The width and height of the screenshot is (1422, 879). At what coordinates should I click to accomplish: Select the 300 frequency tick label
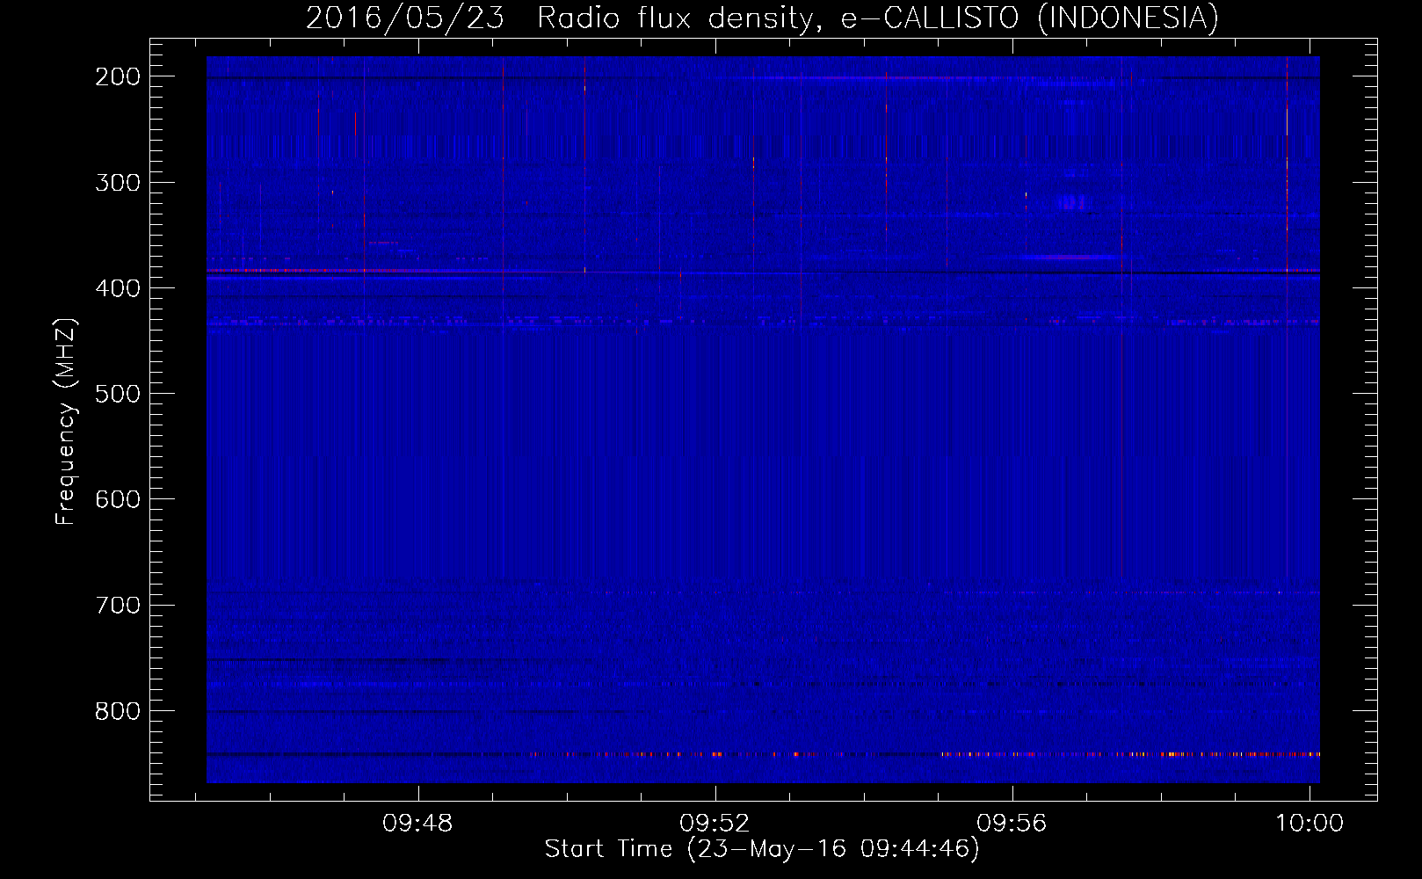pos(118,183)
